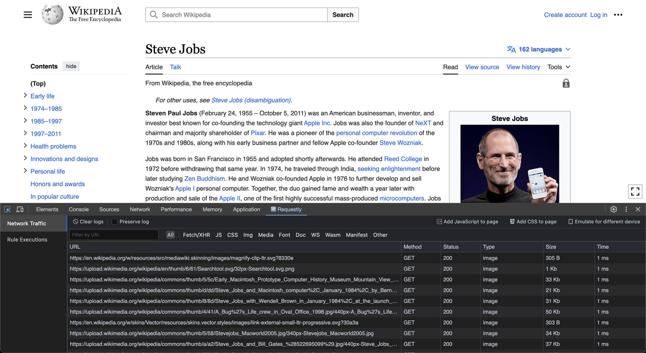Hide the Contents sidebar

(71, 66)
